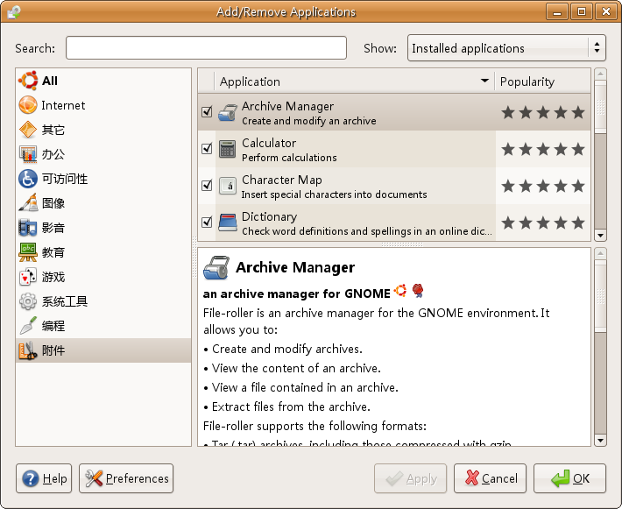Click the Cancel button

tap(490, 478)
